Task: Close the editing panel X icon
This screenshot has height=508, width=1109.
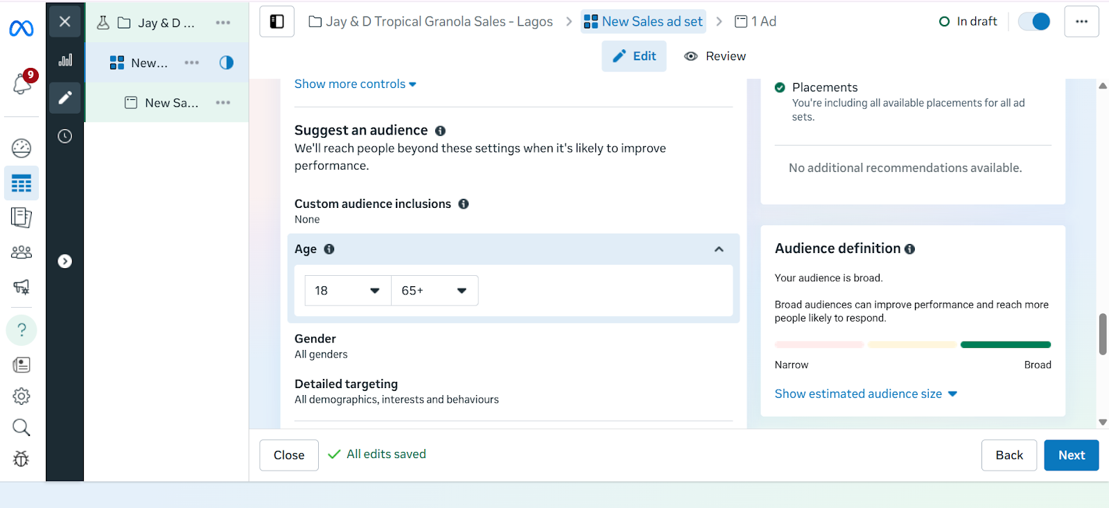Action: coord(65,21)
